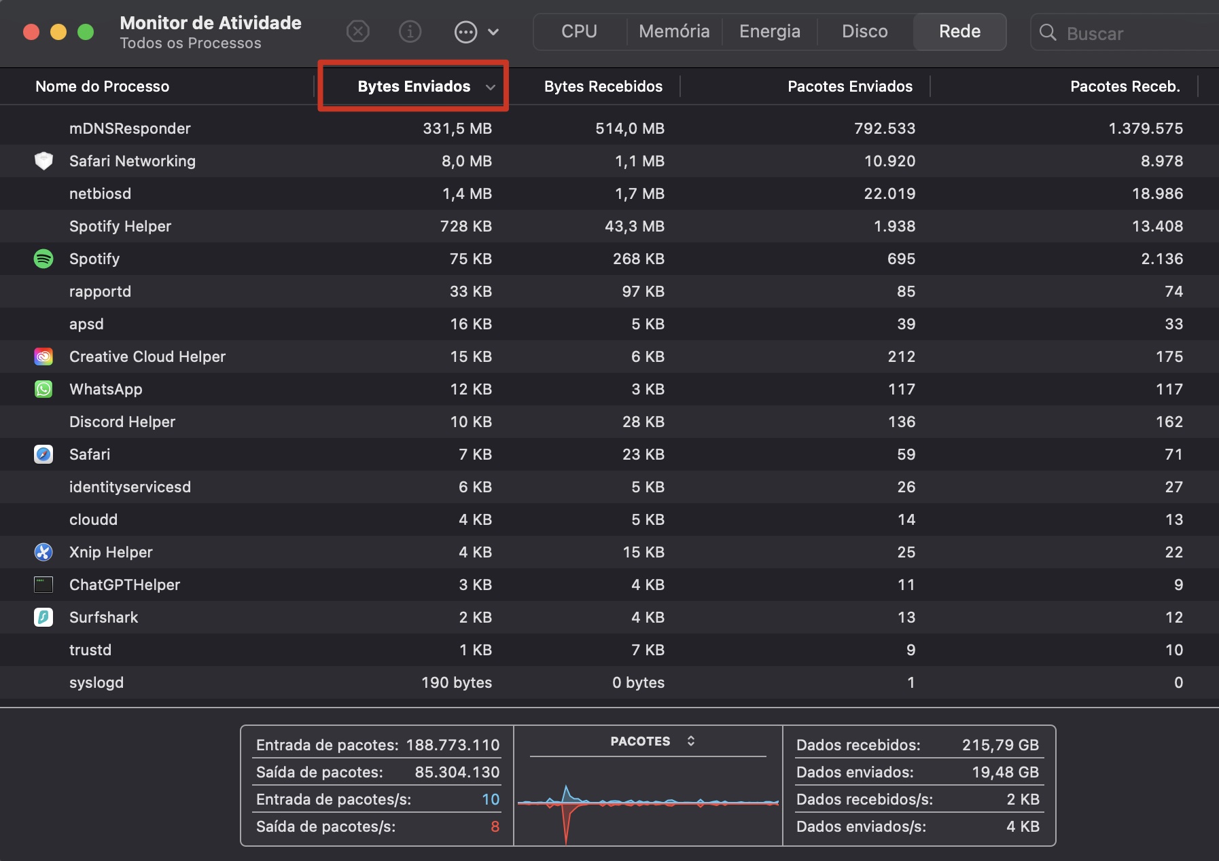The image size is (1219, 861).
Task: Switch to the CPU tab
Action: 578,31
